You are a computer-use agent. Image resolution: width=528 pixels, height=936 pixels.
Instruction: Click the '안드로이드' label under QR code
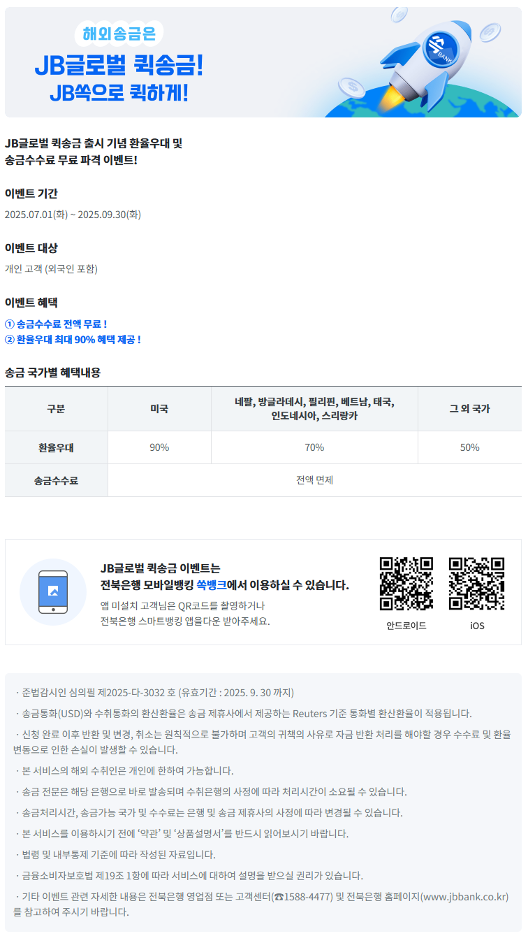(x=406, y=626)
